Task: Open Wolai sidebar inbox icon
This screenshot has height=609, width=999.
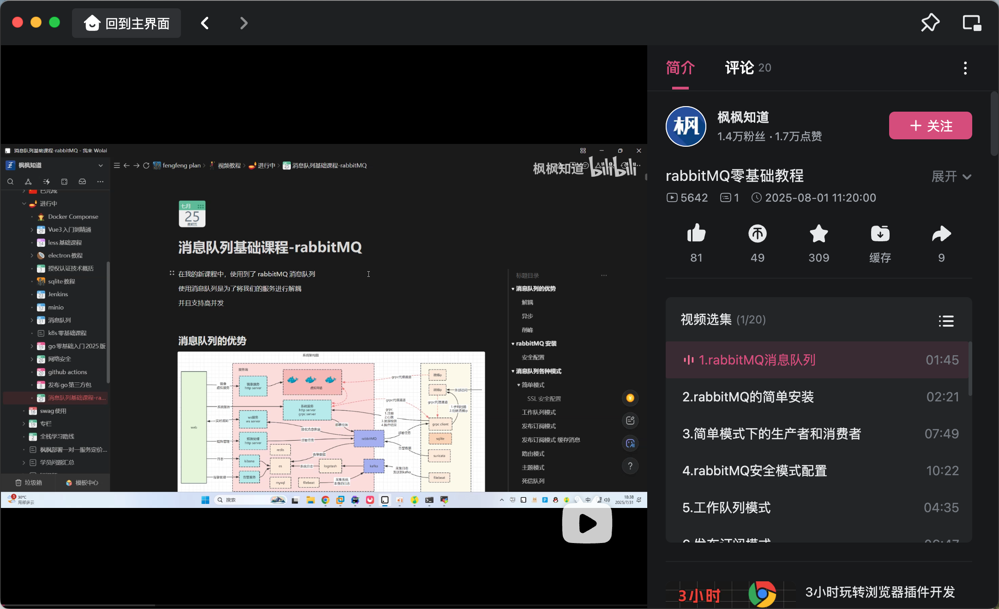Action: [x=82, y=182]
